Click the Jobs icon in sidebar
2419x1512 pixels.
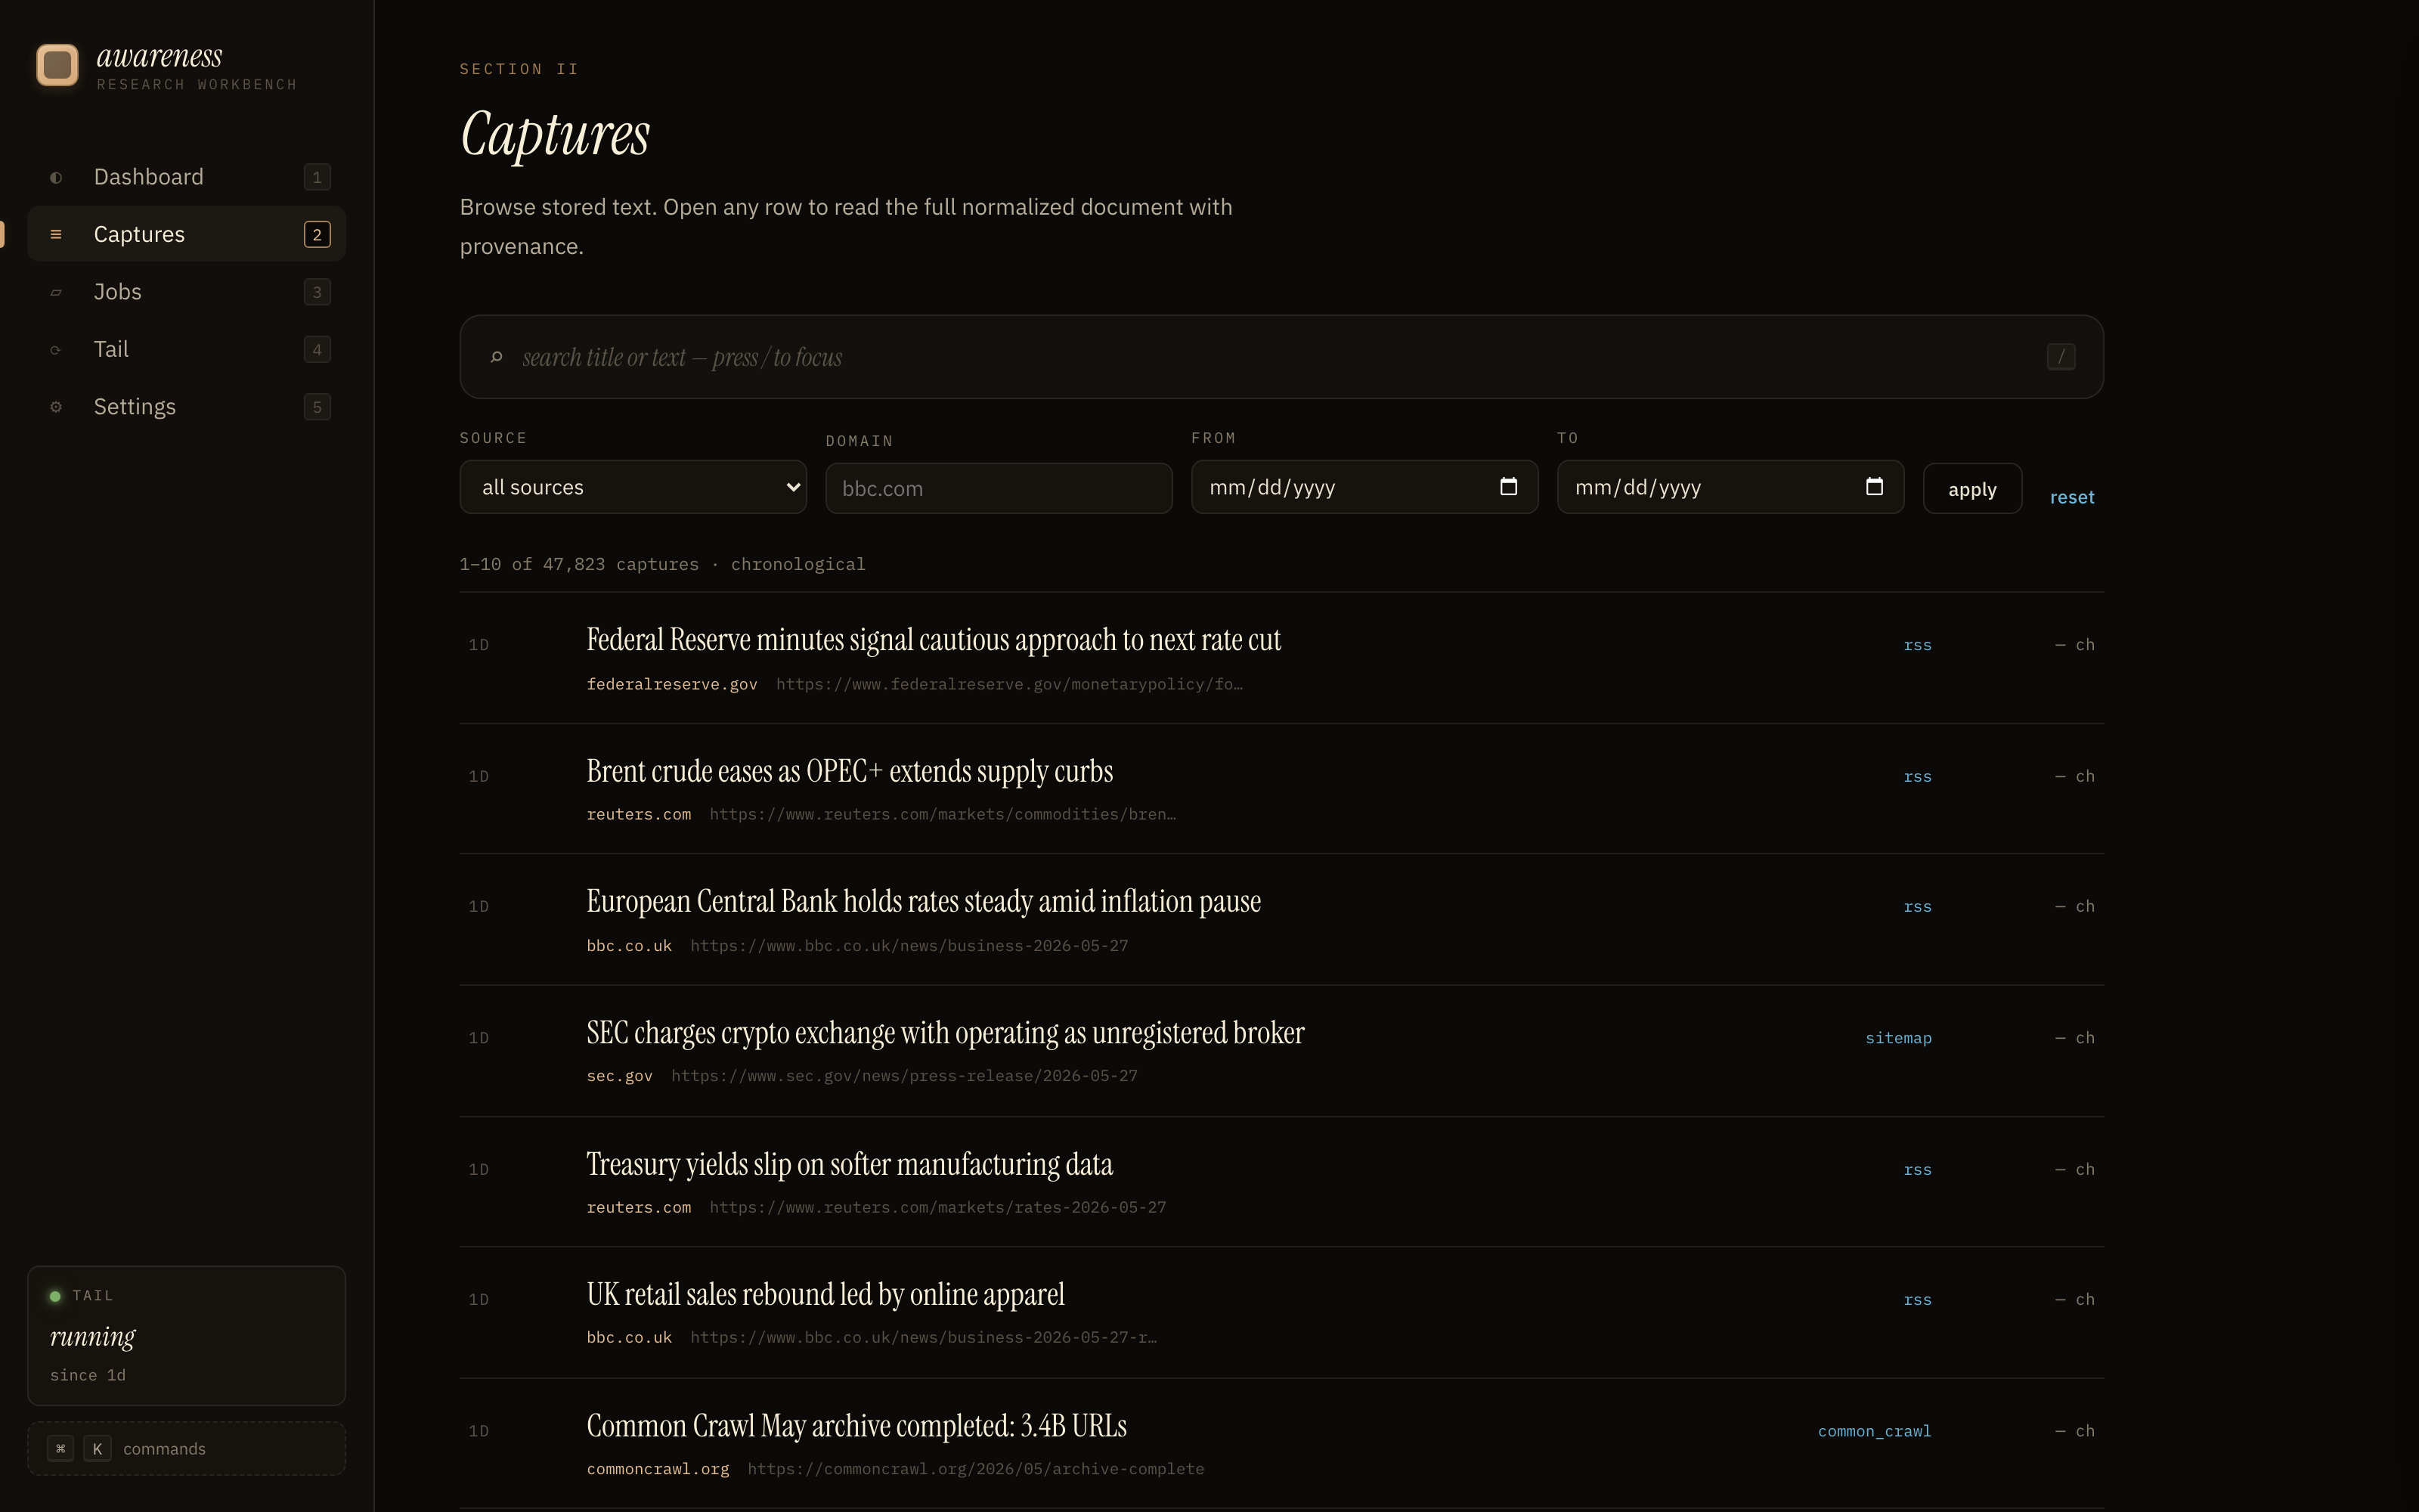[x=56, y=292]
